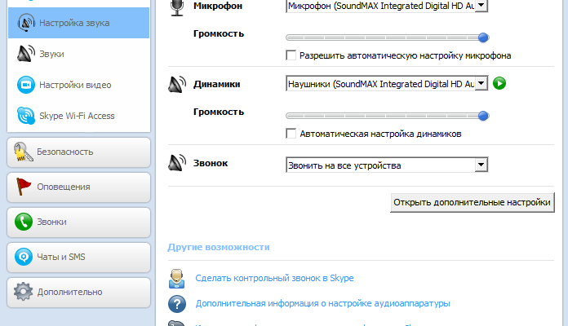Go to Skype Wi-Fi Access settings
Image resolution: width=568 pixels, height=326 pixels.
(x=78, y=116)
